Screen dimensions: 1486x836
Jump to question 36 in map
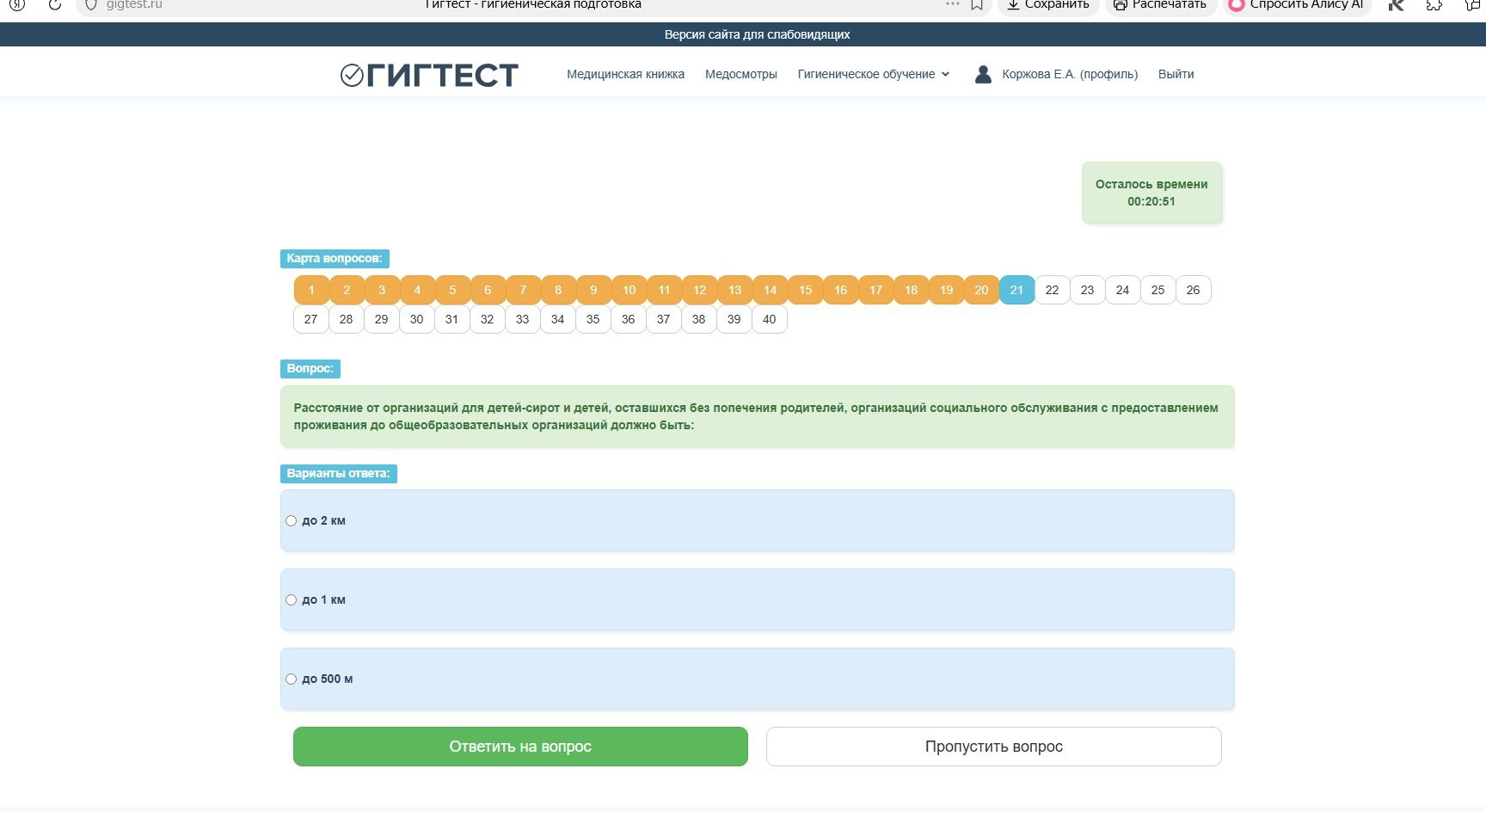tap(628, 319)
